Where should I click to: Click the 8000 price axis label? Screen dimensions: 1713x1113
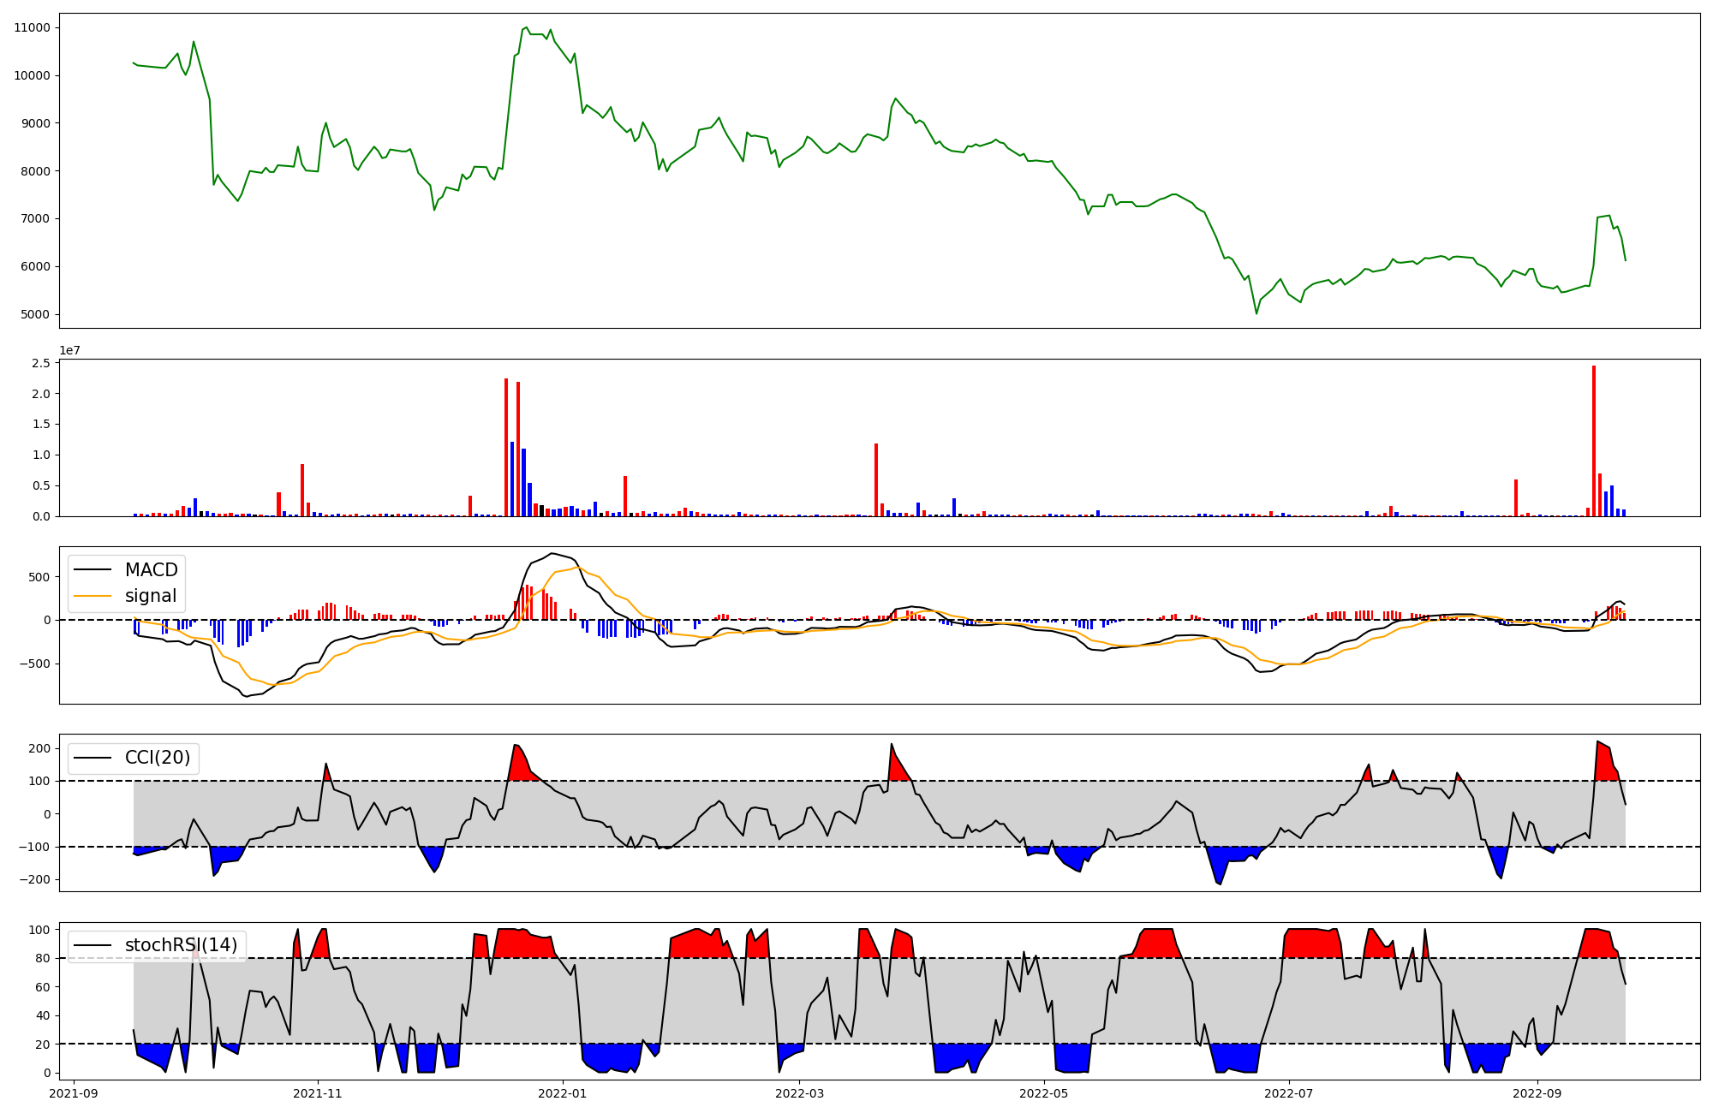[35, 171]
